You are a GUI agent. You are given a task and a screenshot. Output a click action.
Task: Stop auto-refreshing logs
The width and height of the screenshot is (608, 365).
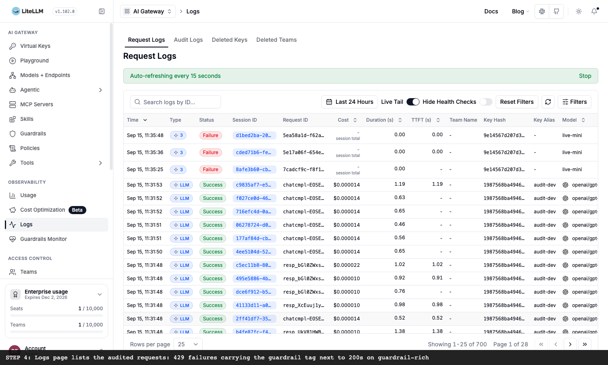pos(585,76)
